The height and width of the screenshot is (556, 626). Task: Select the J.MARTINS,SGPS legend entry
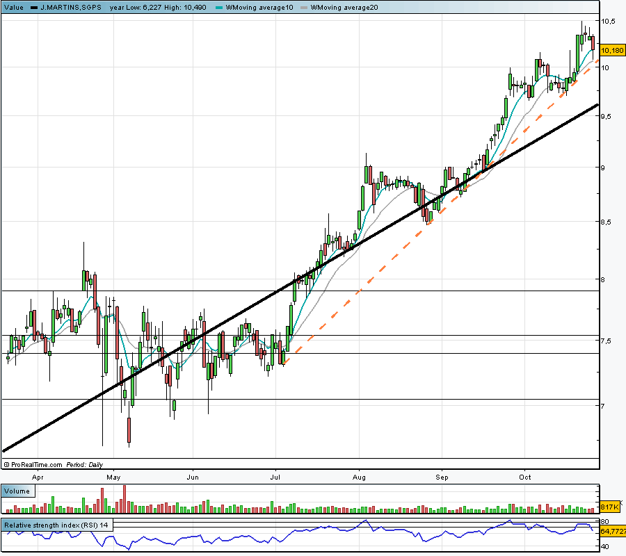pos(71,7)
